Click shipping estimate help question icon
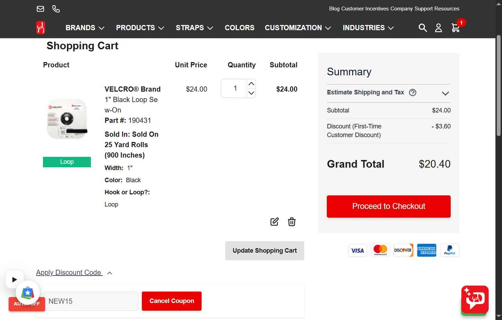The height and width of the screenshot is (320, 502). coord(412,92)
